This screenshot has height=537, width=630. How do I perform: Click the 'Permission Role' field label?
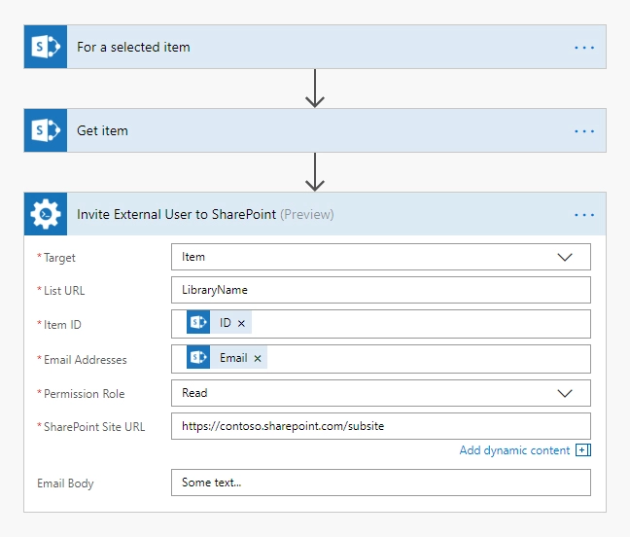pyautogui.click(x=84, y=394)
